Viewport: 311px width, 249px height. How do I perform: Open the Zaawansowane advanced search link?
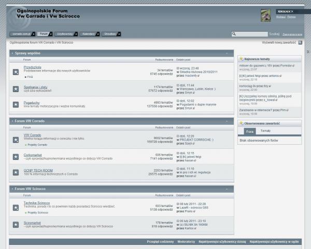(292, 34)
